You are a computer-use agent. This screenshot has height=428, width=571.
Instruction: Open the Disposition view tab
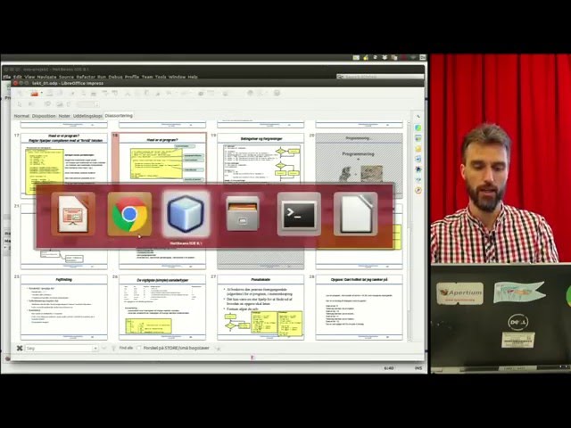click(x=44, y=116)
